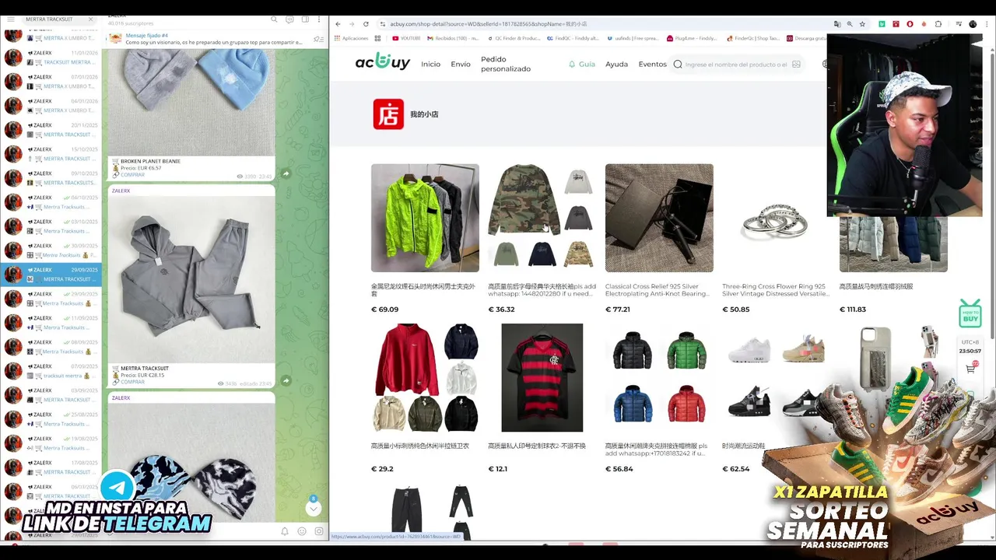Viewport: 996px width, 560px height.
Task: Select ZALERX result dated 07/09/2025
Action: [x=51, y=371]
